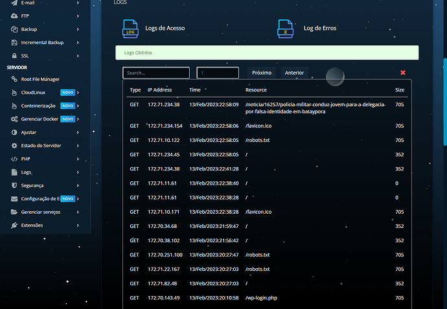The image size is (447, 309).
Task: Select IP address 172.71.22.167
Action: click(164, 269)
